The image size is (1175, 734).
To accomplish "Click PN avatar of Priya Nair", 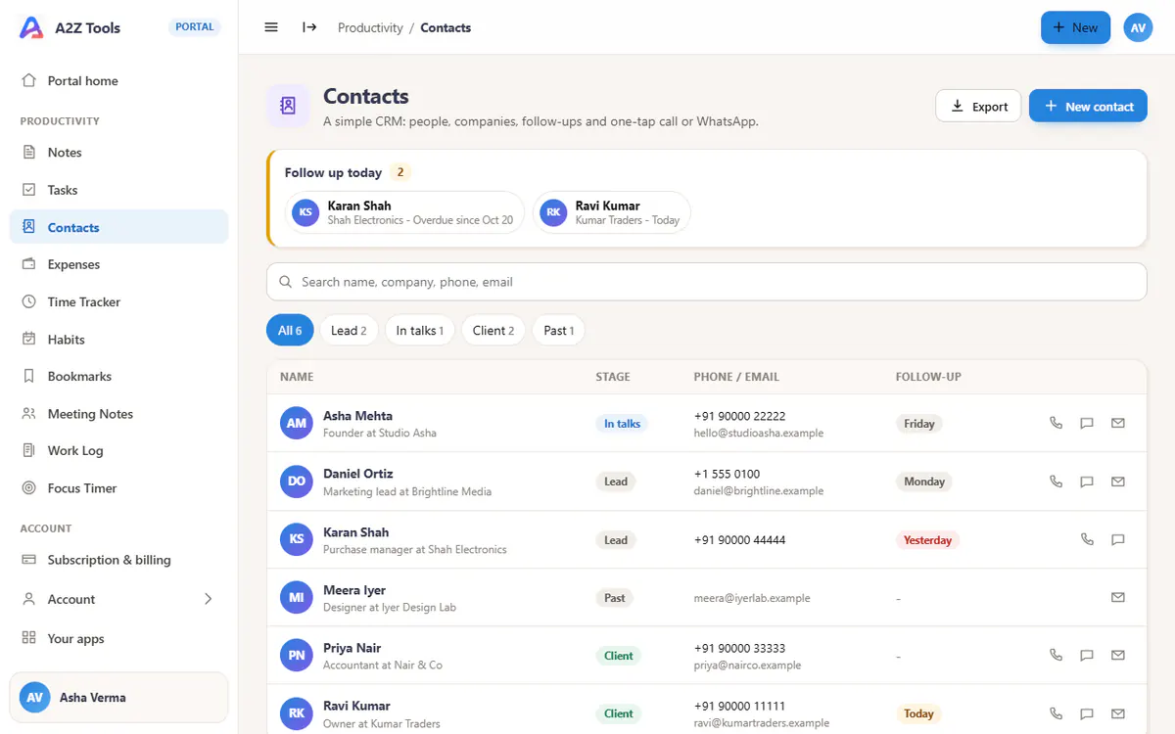I will [x=296, y=655].
